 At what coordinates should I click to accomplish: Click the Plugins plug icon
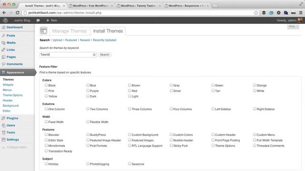point(3,118)
